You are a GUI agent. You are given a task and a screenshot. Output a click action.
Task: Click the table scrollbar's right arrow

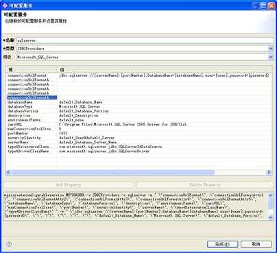pos(269,172)
